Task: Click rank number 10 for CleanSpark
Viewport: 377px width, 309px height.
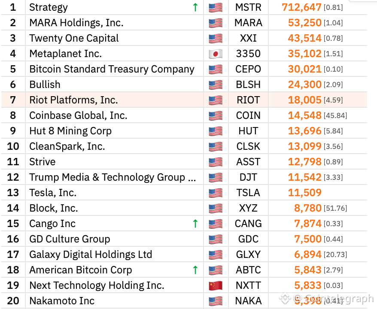Action: click(x=13, y=146)
